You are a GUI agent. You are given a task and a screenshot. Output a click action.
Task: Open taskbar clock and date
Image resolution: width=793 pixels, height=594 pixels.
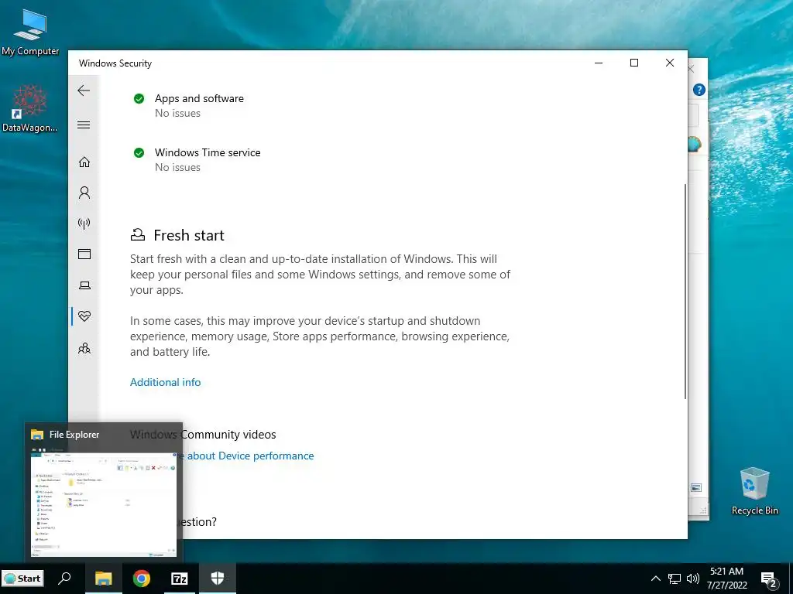pyautogui.click(x=726, y=579)
